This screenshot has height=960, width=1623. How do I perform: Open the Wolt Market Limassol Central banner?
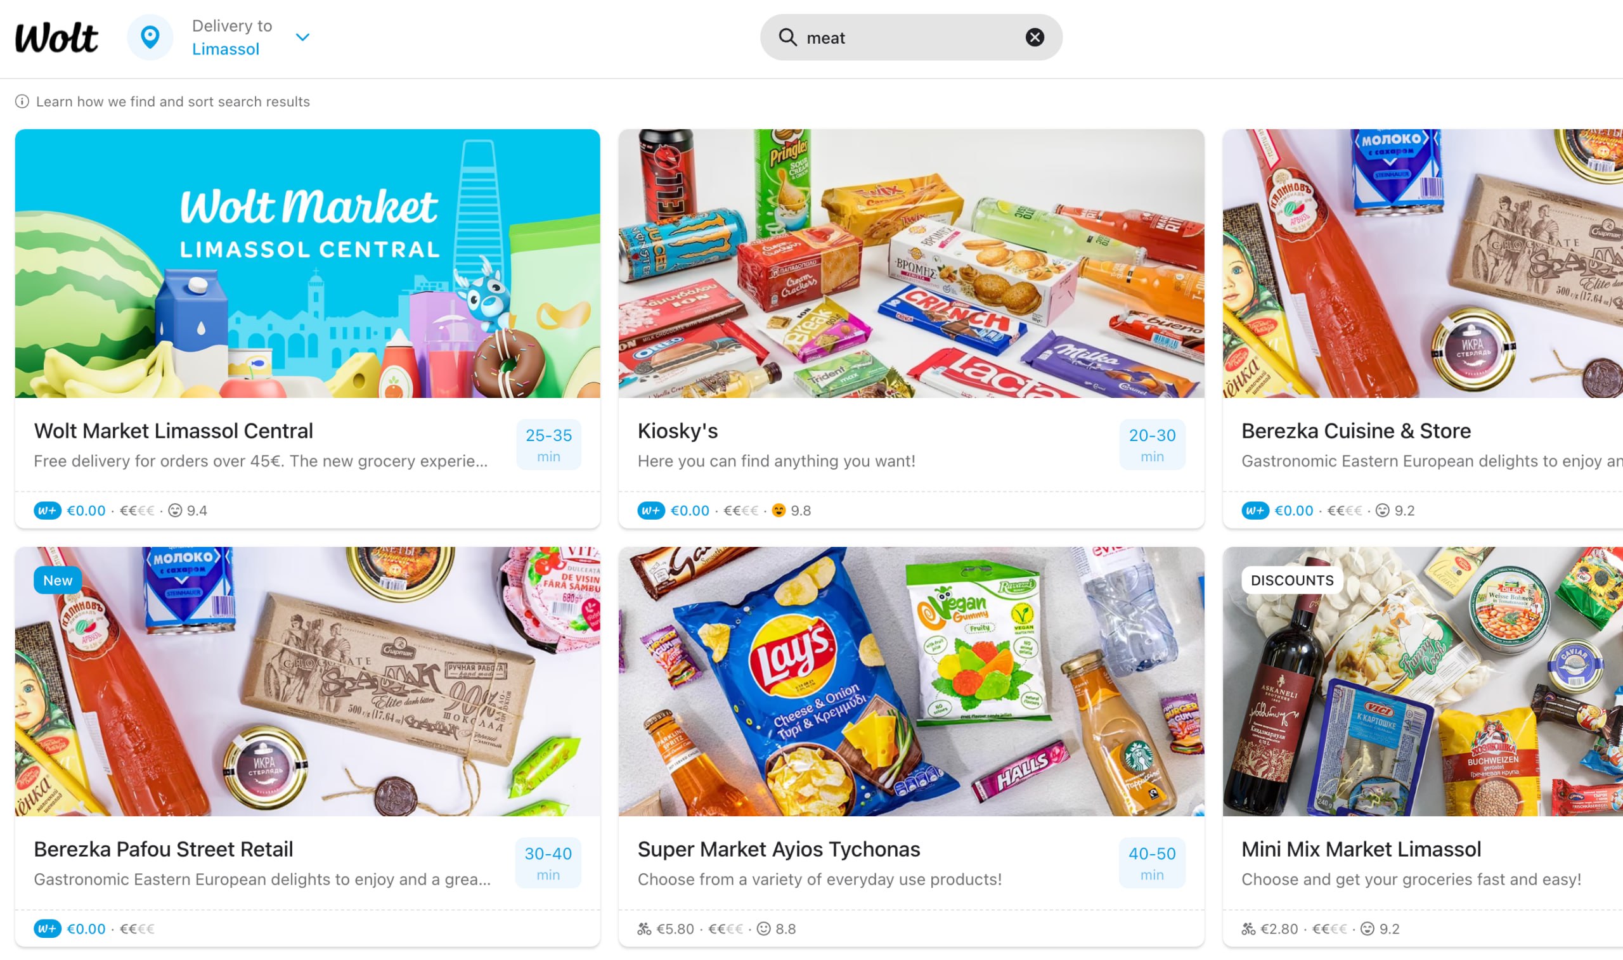pos(307,264)
